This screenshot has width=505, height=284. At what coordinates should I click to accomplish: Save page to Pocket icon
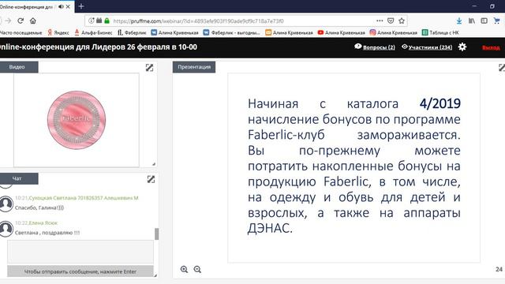pyautogui.click(x=391, y=21)
